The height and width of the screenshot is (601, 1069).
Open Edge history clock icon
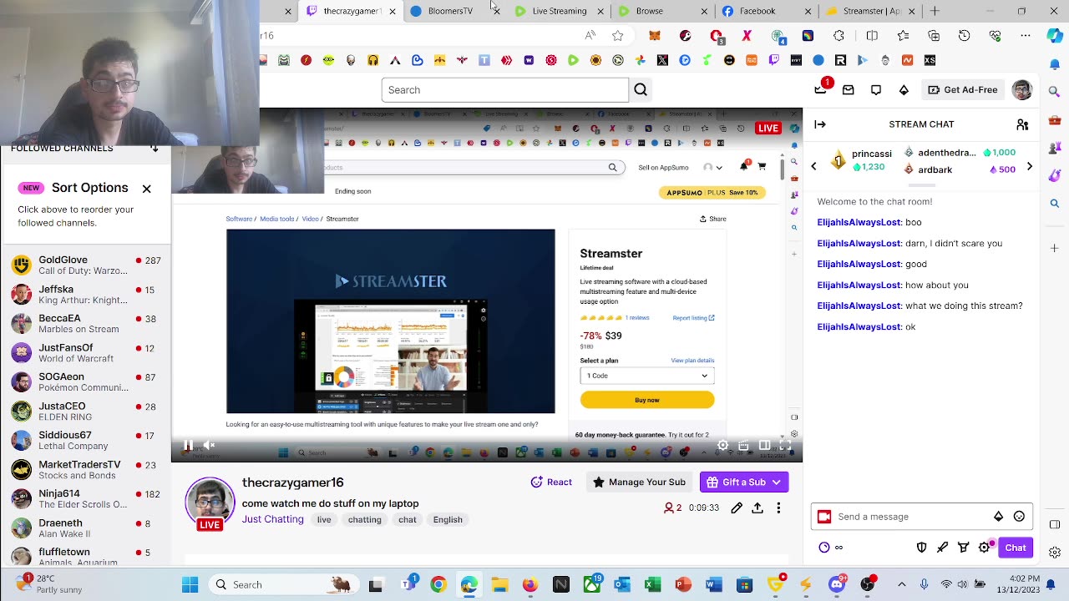965,36
